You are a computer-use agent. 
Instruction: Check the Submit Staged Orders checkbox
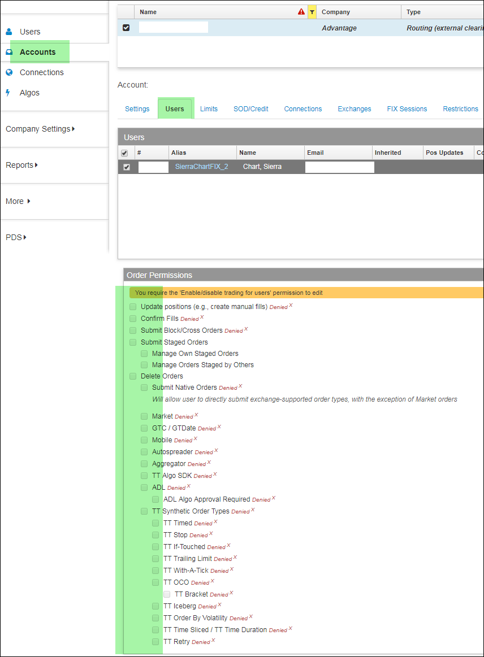click(133, 342)
